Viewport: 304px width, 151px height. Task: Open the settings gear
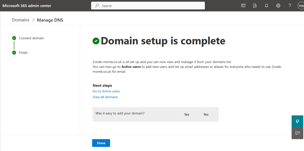pyautogui.click(x=278, y=6)
